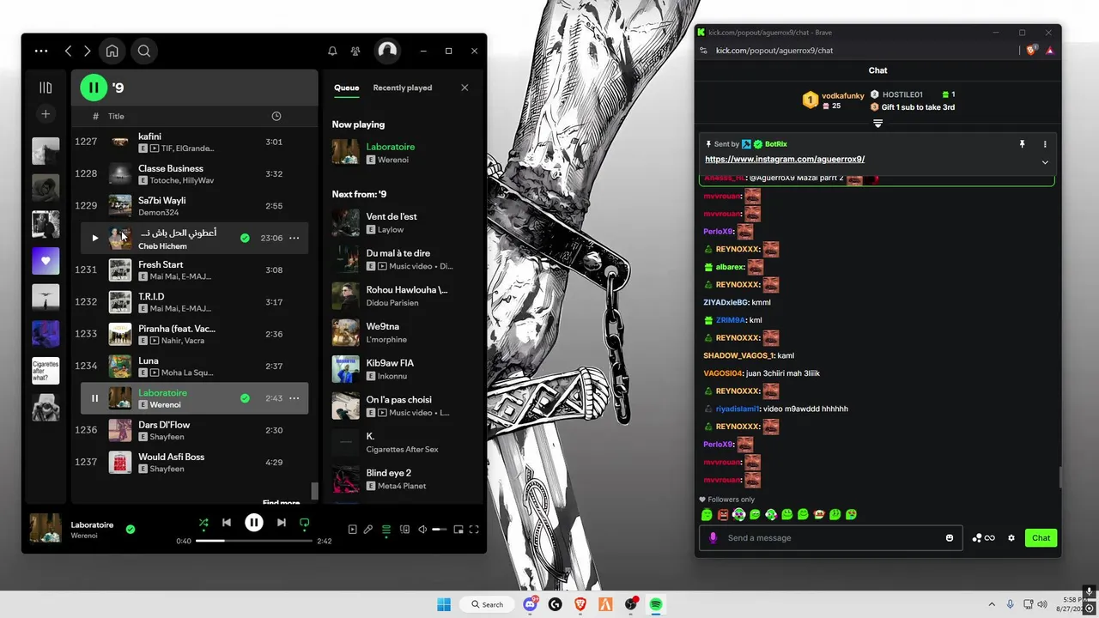1099x618 pixels.
Task: Collapse the pinned message chevron
Action: (x=1045, y=161)
